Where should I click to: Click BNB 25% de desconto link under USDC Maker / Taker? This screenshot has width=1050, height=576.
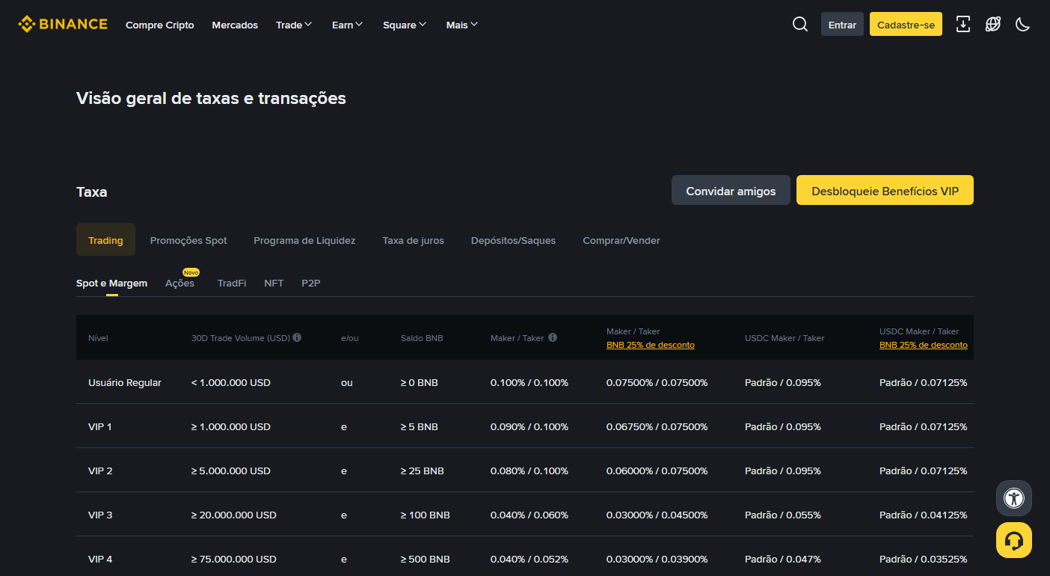924,345
